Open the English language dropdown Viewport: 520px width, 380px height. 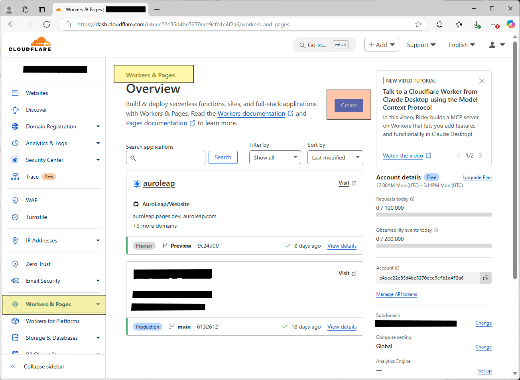point(462,45)
